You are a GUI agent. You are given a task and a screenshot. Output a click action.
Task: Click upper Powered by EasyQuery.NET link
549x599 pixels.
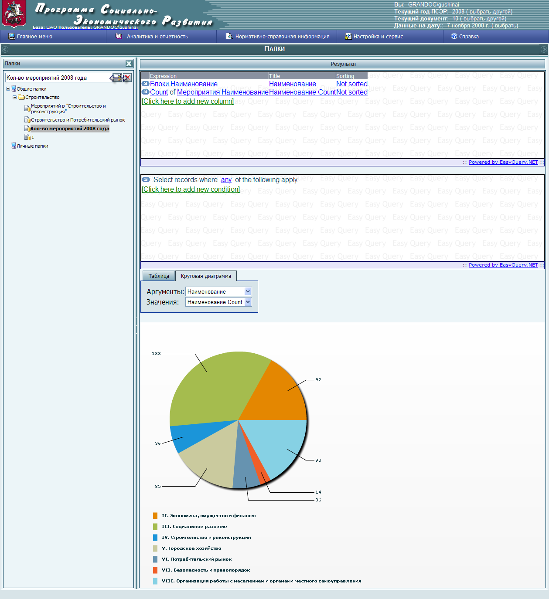pyautogui.click(x=503, y=162)
